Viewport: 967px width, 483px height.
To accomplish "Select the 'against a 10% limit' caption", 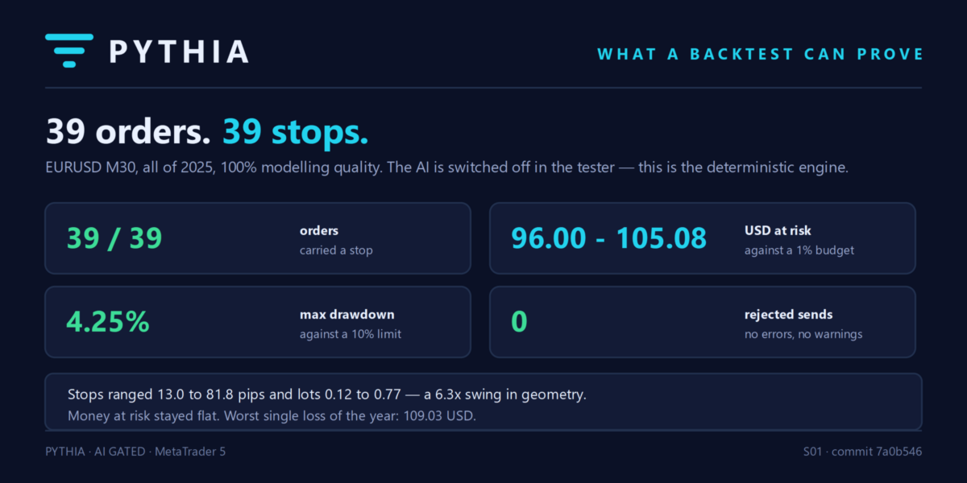I will point(351,334).
